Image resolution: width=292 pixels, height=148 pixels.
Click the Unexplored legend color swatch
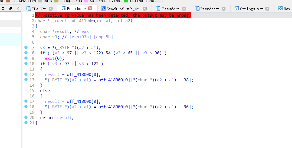pyautogui.click(x=56, y=1)
